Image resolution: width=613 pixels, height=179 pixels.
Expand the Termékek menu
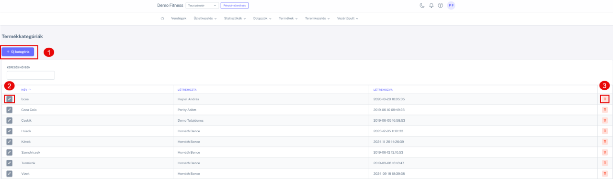[x=288, y=19]
